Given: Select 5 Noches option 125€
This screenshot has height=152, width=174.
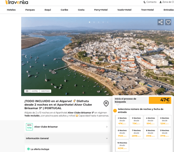Looking at the screenshot, I should tap(164, 121).
